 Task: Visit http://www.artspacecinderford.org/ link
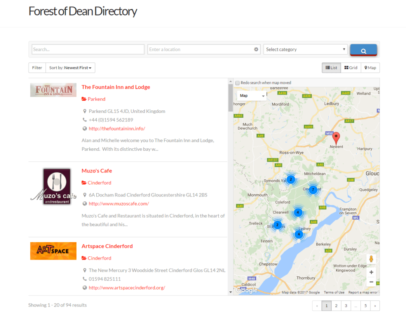tap(127, 288)
